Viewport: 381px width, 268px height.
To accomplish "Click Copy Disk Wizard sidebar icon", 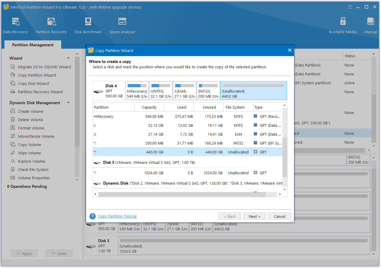I will [x=13, y=83].
